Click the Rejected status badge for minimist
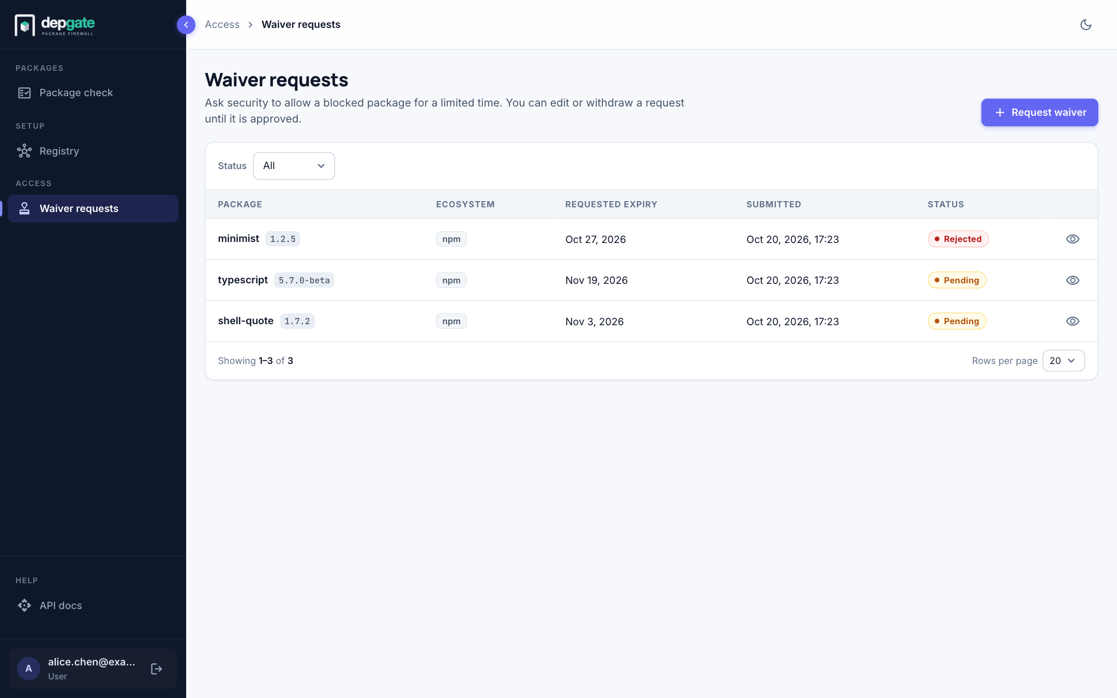 pyautogui.click(x=958, y=239)
